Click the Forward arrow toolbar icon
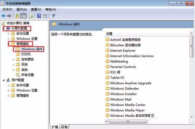195x129 pixels. [9, 16]
